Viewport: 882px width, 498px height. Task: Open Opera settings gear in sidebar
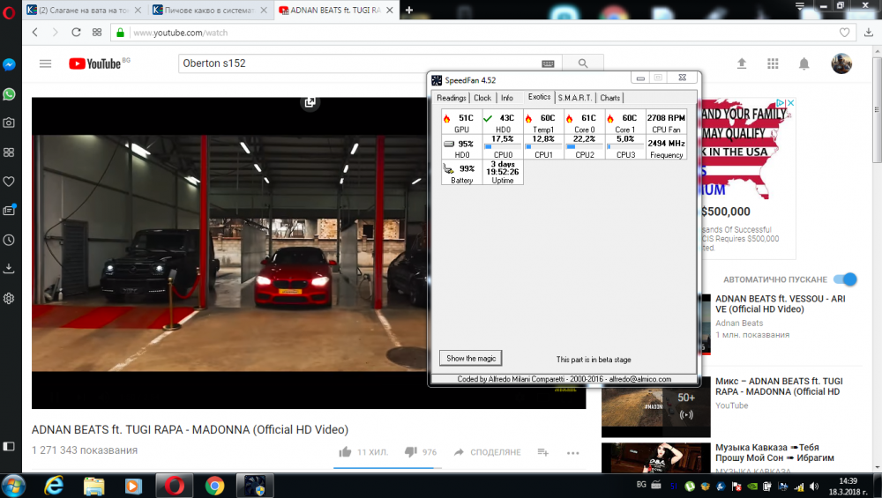[9, 299]
